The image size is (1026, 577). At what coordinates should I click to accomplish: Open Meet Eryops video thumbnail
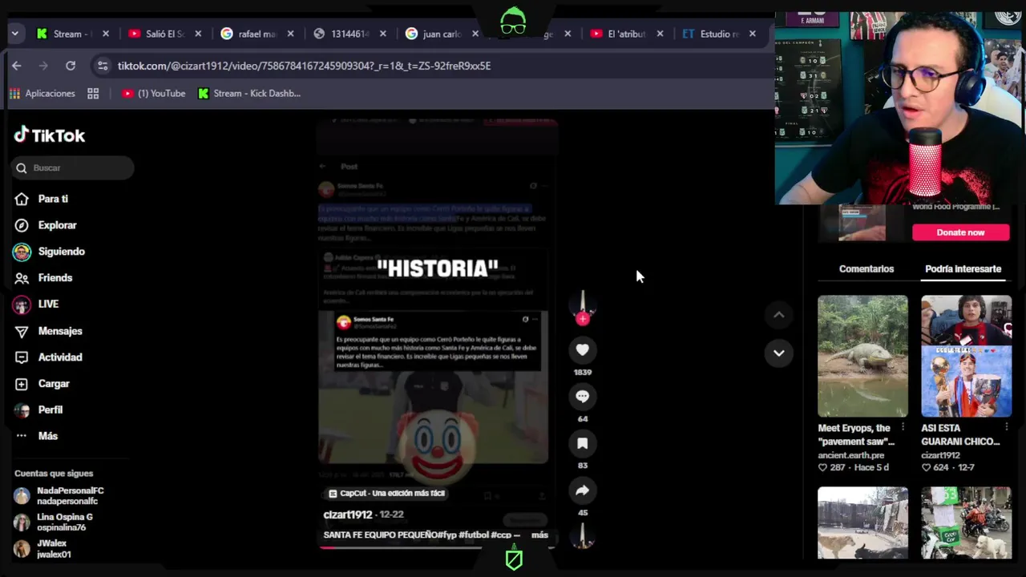(x=862, y=356)
